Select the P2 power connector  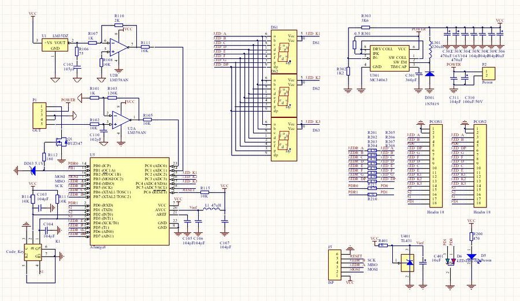(490, 73)
